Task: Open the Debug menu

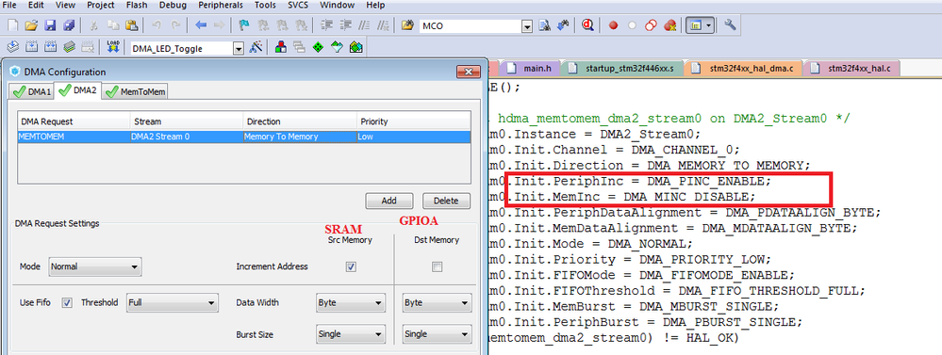Action: (x=173, y=5)
